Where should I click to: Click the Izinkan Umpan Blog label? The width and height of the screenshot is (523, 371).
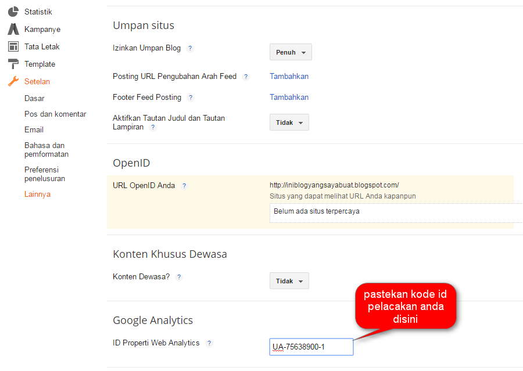pyautogui.click(x=146, y=48)
